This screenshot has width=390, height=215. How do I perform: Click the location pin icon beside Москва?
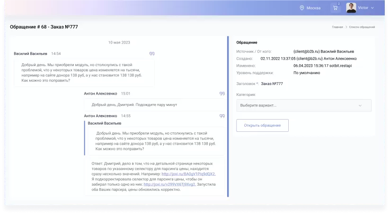(x=301, y=8)
